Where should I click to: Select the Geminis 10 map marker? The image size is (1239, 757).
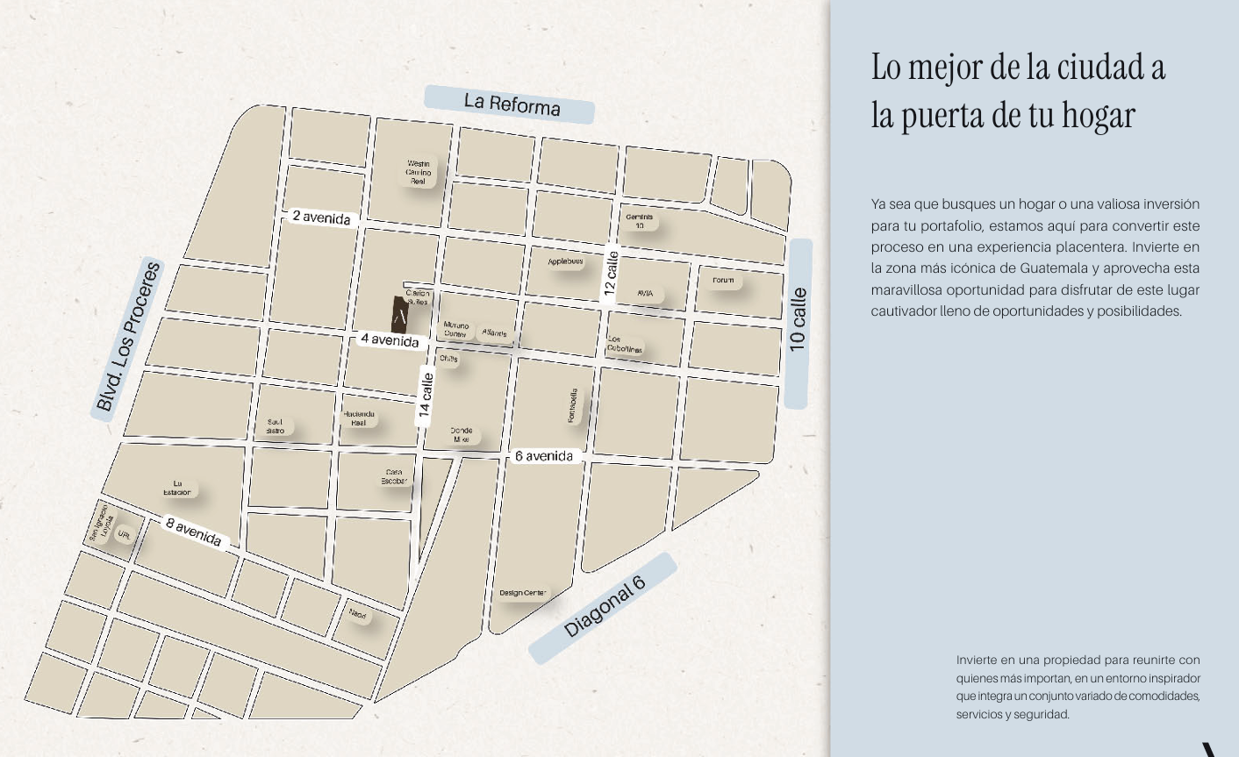click(x=639, y=221)
